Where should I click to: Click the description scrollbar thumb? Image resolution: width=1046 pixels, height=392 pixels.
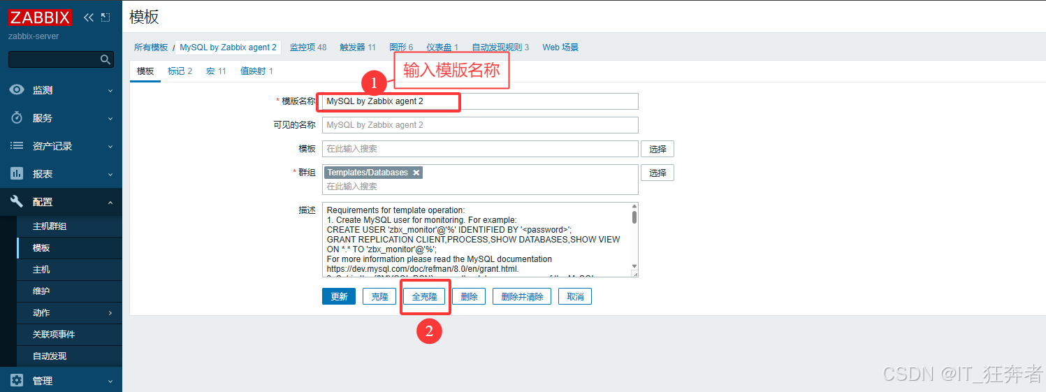pyautogui.click(x=634, y=217)
